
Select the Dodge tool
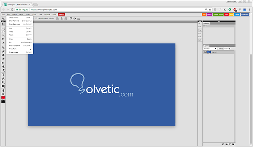click(3, 70)
